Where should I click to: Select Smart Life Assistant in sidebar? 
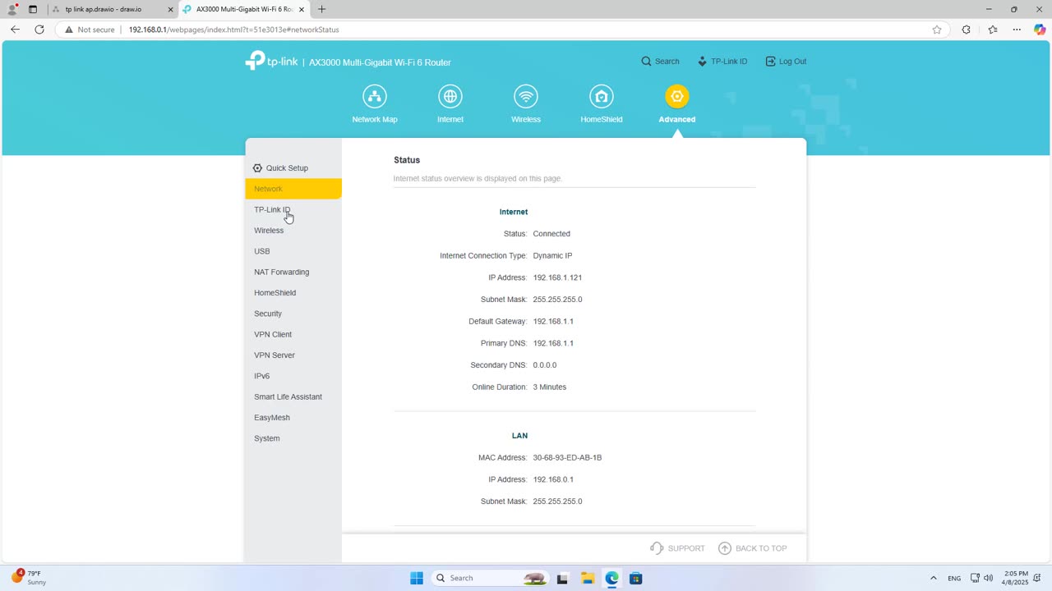(293, 396)
